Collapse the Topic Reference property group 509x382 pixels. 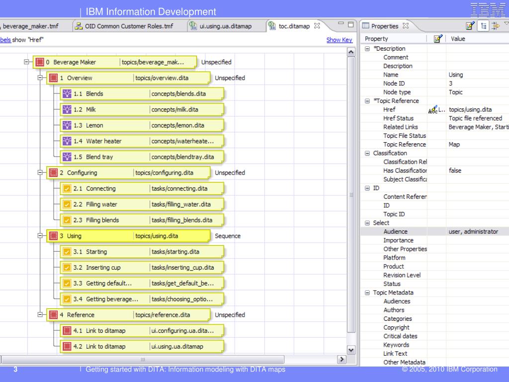(x=367, y=101)
